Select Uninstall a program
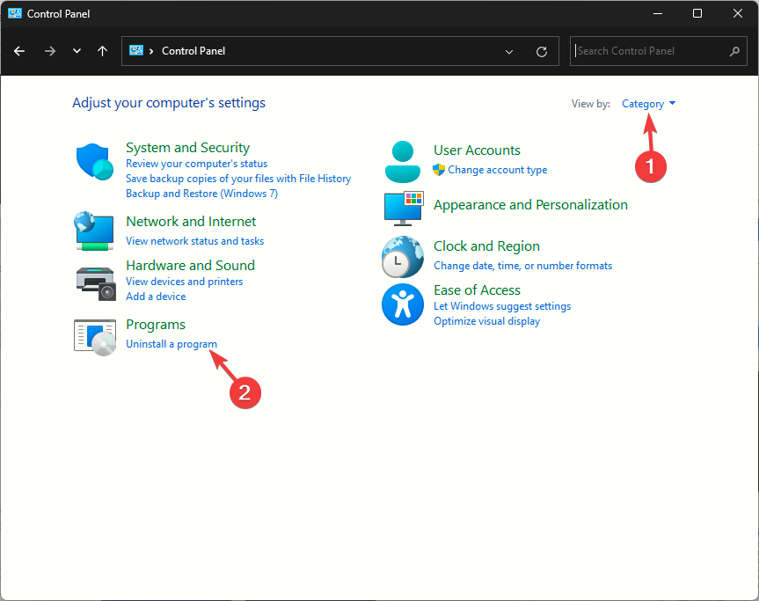Viewport: 759px width, 601px height. pyautogui.click(x=172, y=344)
